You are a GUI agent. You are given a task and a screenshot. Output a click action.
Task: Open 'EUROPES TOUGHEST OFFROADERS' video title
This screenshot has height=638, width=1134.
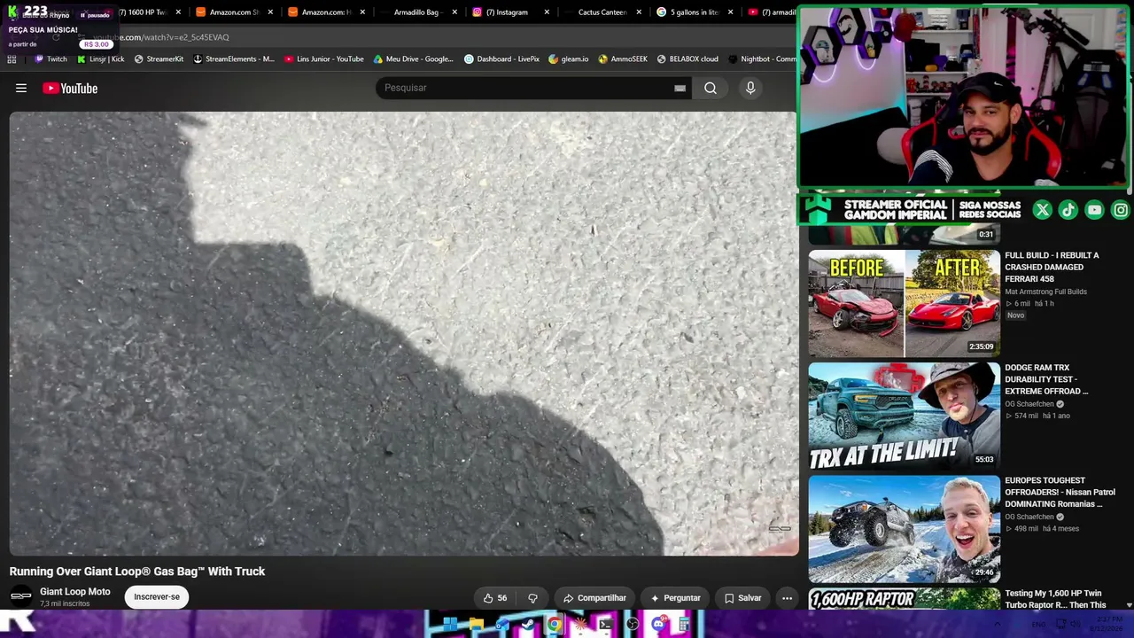click(1060, 492)
